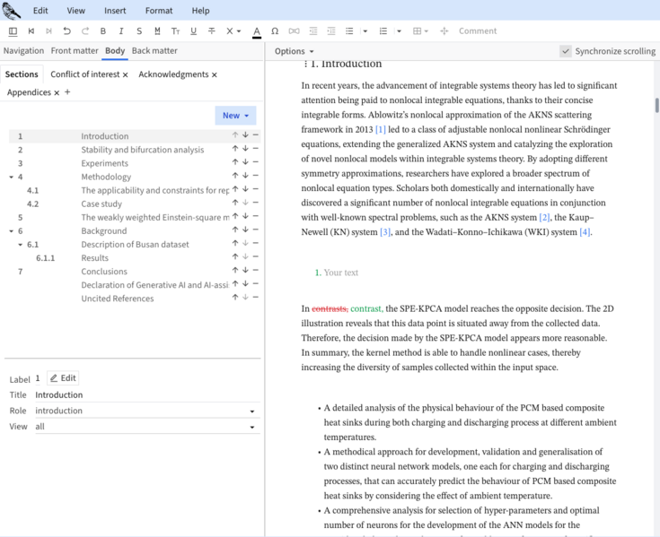
Task: Open the text color A swatch
Action: (x=257, y=32)
